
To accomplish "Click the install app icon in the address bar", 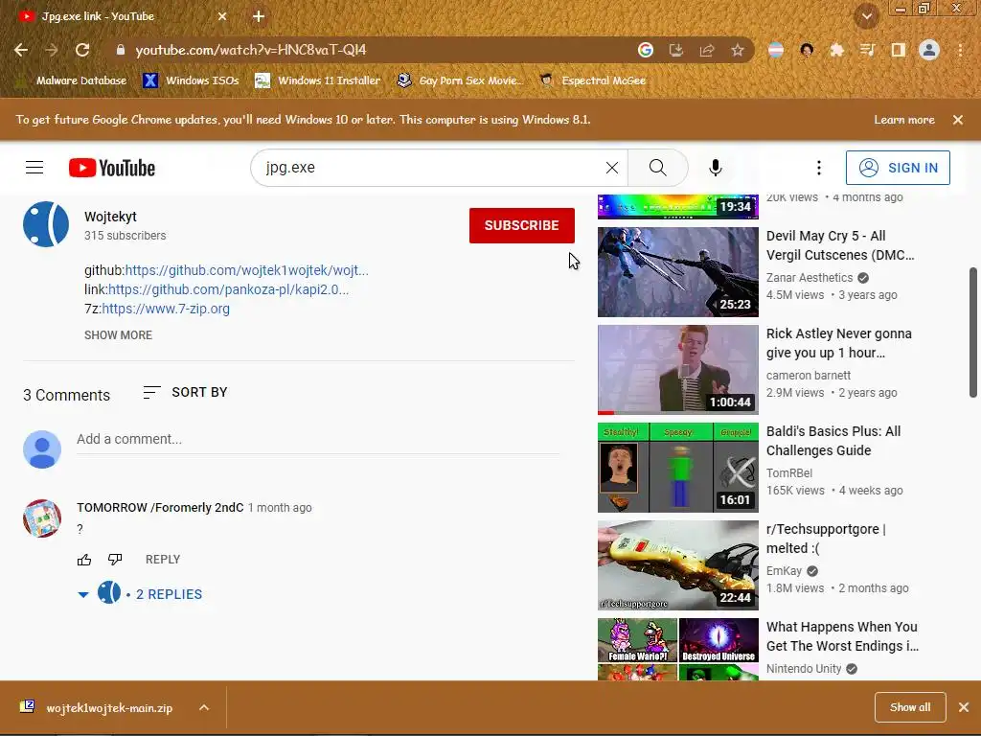I will coord(676,50).
